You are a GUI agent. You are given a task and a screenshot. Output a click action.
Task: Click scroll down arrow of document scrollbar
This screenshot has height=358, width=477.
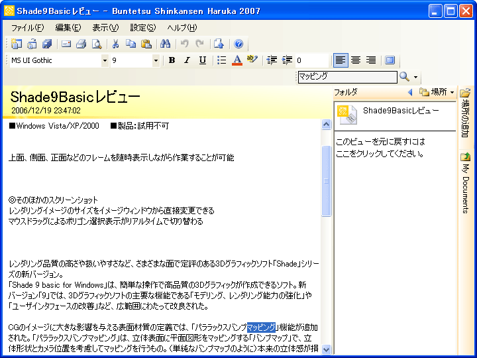326,349
